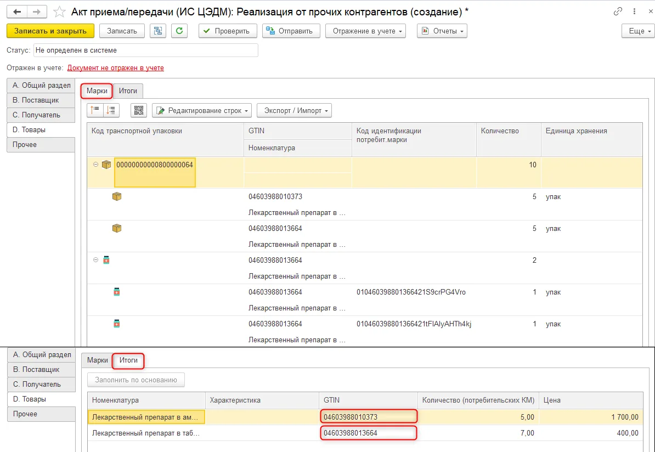Collapse the 00000000000800000064 package tree row
The height and width of the screenshot is (452, 655).
point(95,165)
